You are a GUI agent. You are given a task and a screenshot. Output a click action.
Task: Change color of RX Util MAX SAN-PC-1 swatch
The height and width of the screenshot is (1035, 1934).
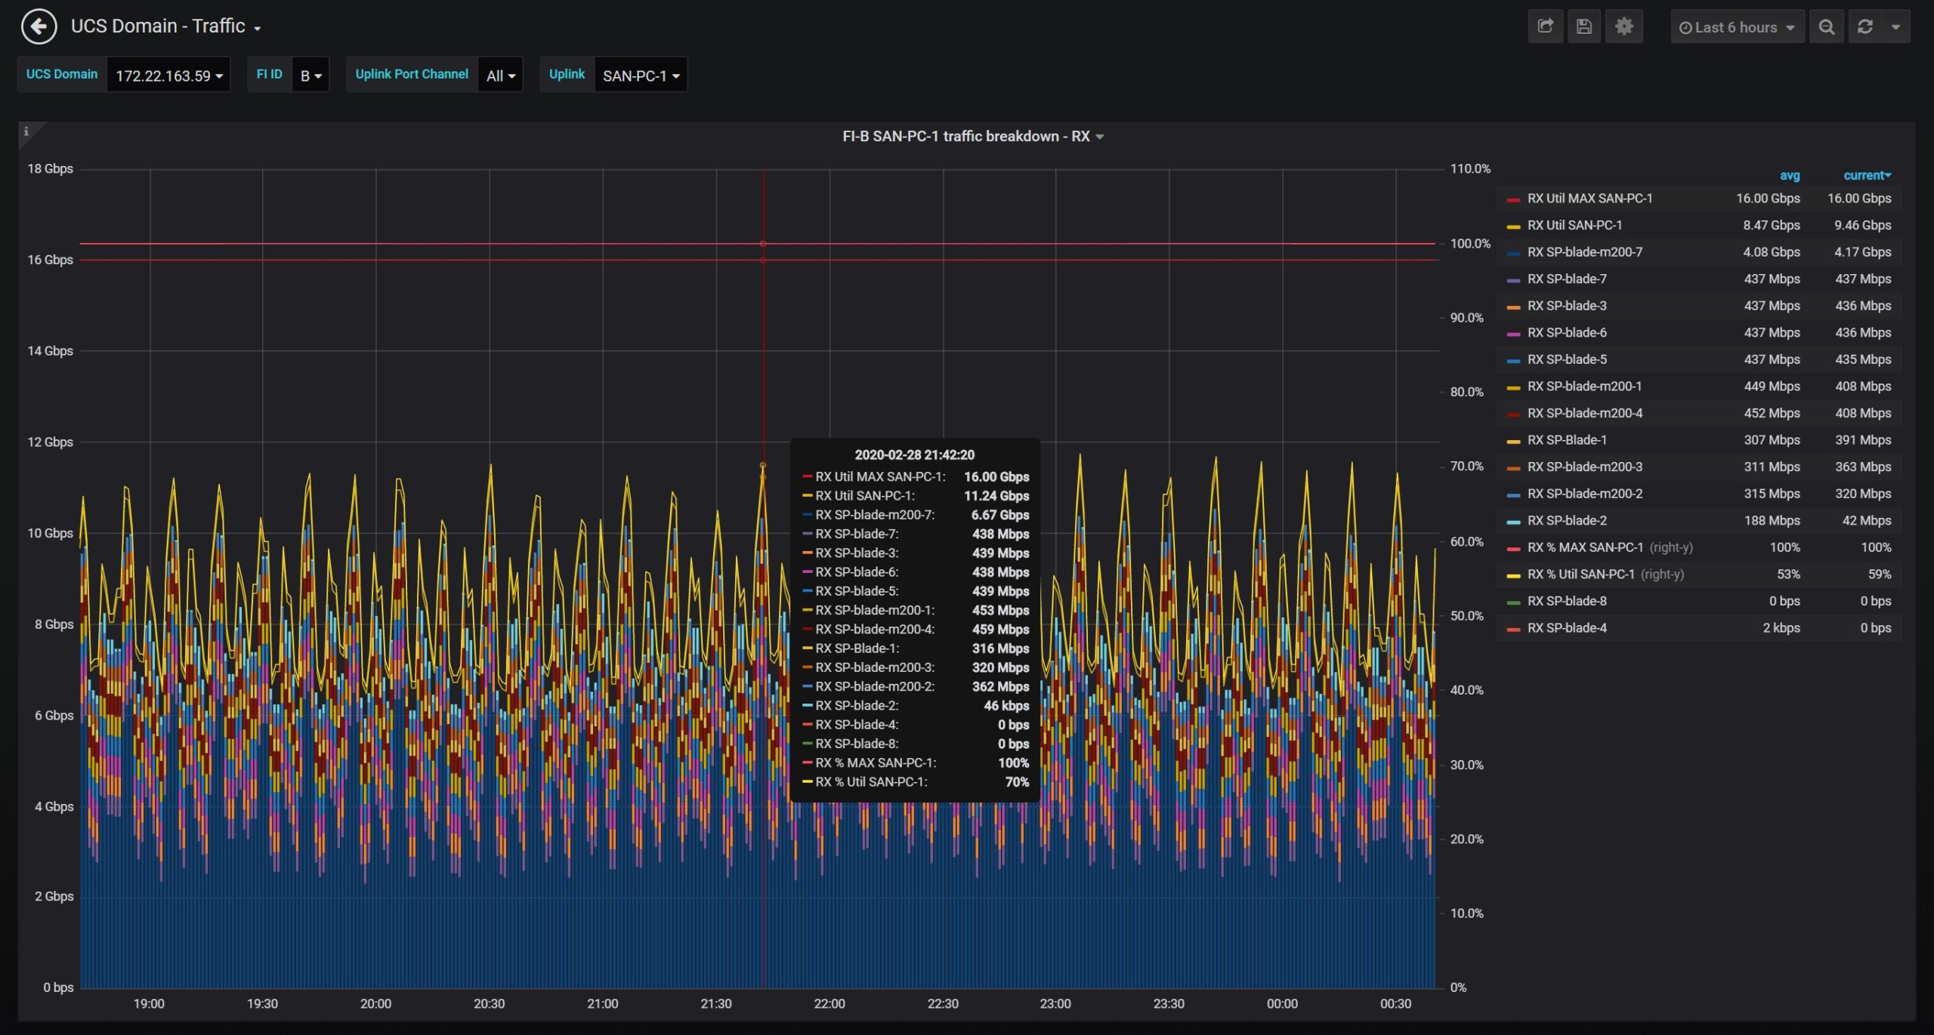pos(1513,200)
